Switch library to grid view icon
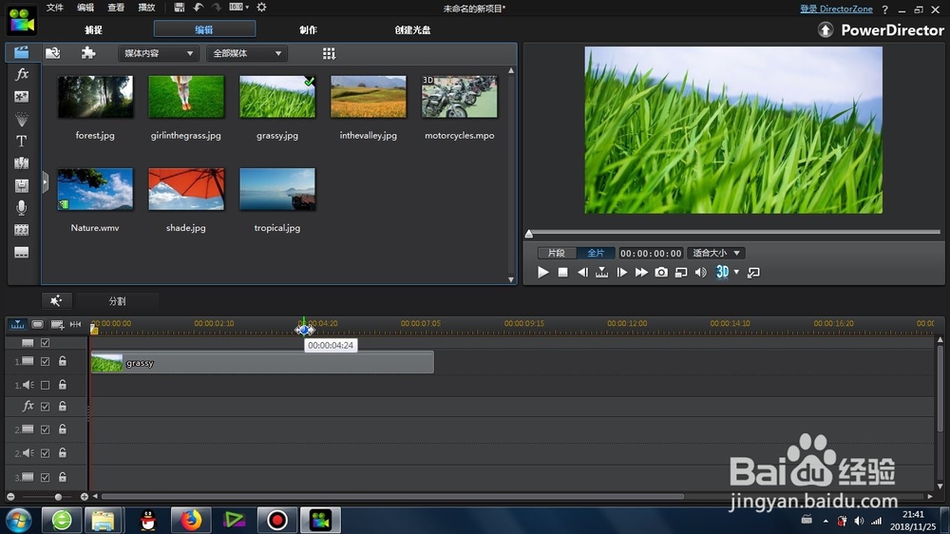 [x=329, y=54]
